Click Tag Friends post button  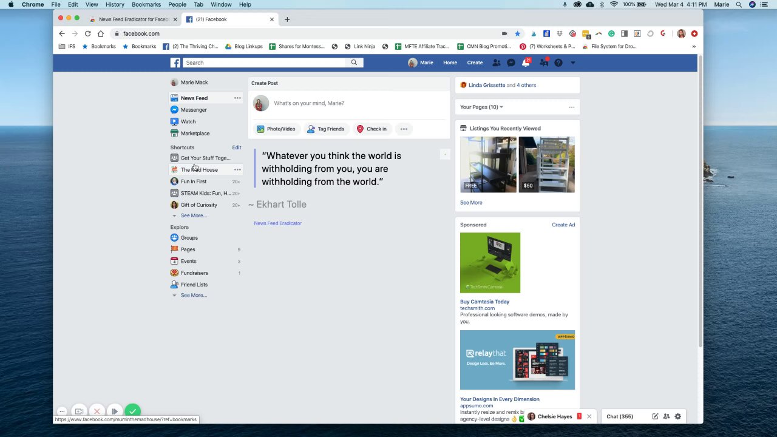pos(325,129)
